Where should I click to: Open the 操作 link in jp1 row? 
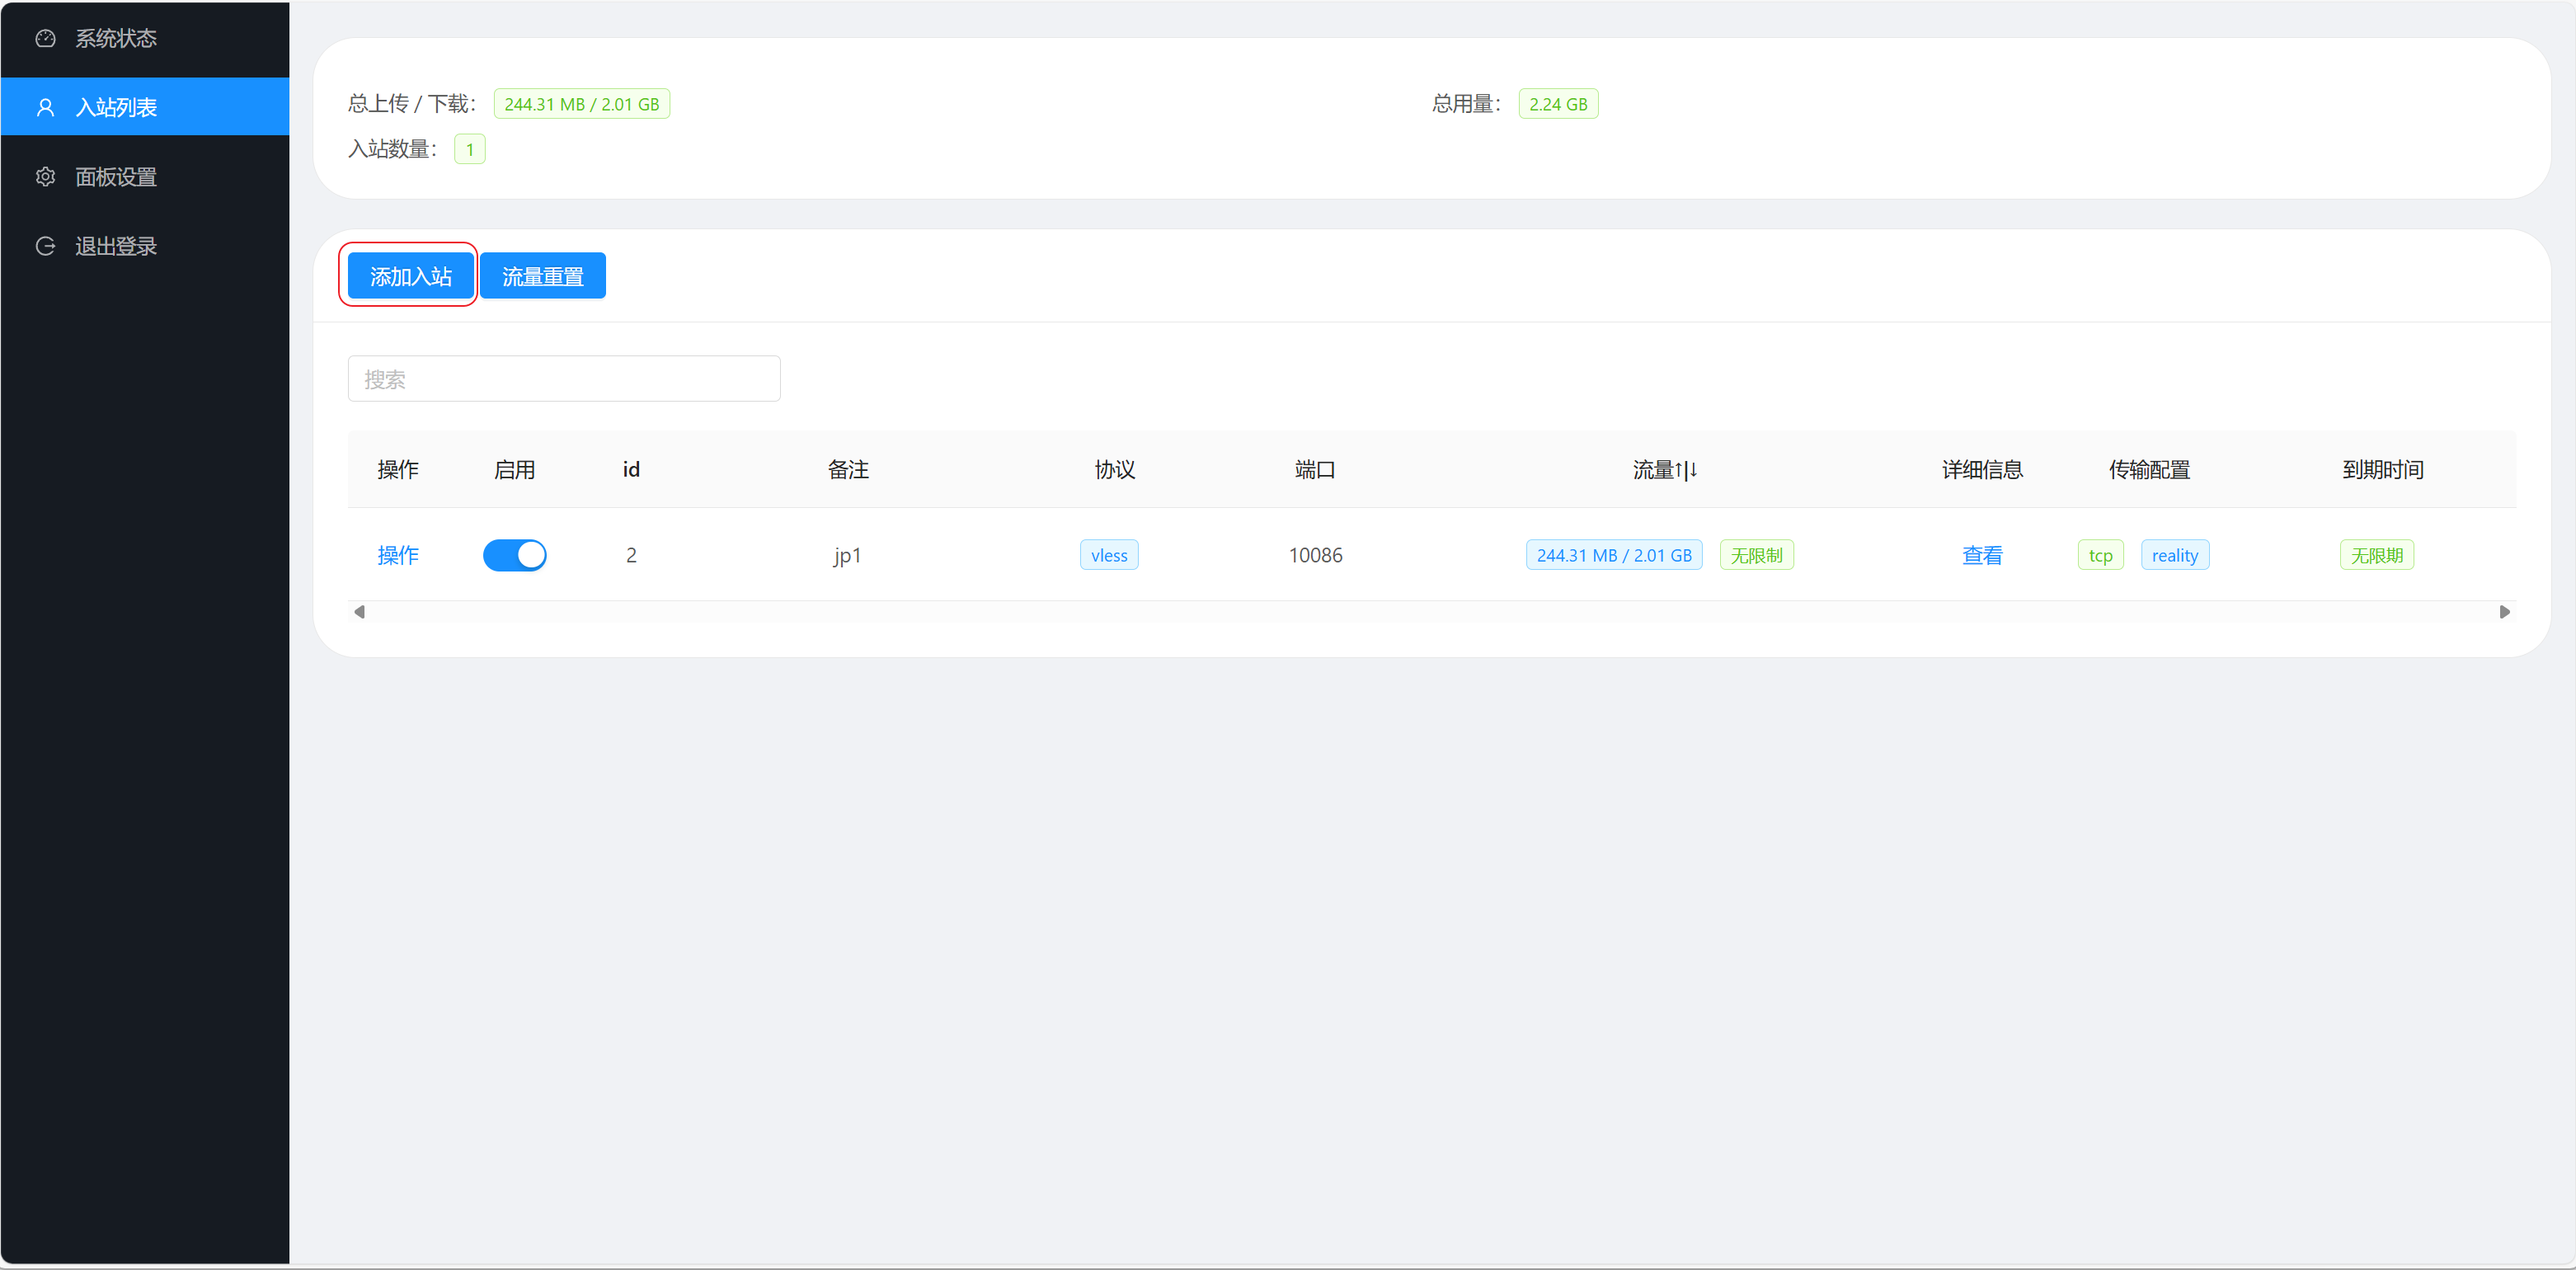click(398, 555)
